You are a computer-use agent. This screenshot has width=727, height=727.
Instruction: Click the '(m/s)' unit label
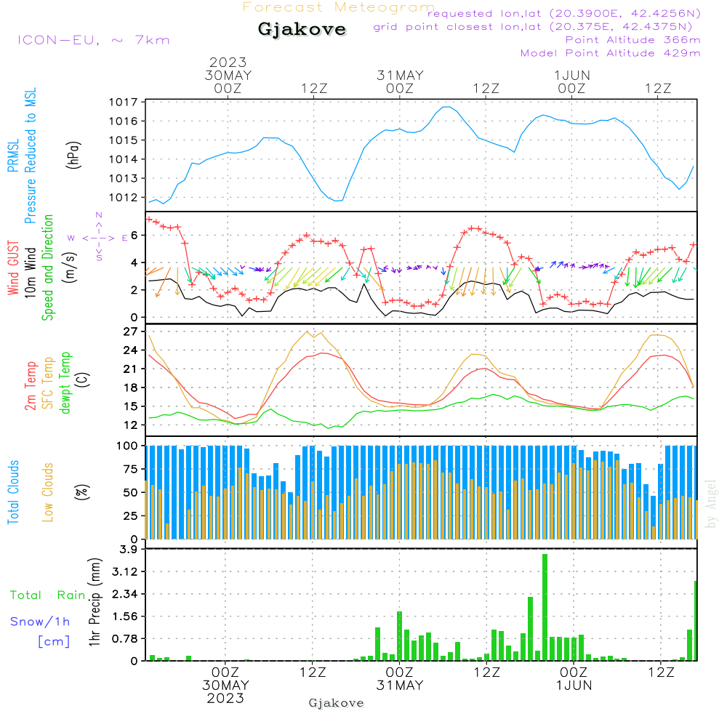[x=70, y=268]
